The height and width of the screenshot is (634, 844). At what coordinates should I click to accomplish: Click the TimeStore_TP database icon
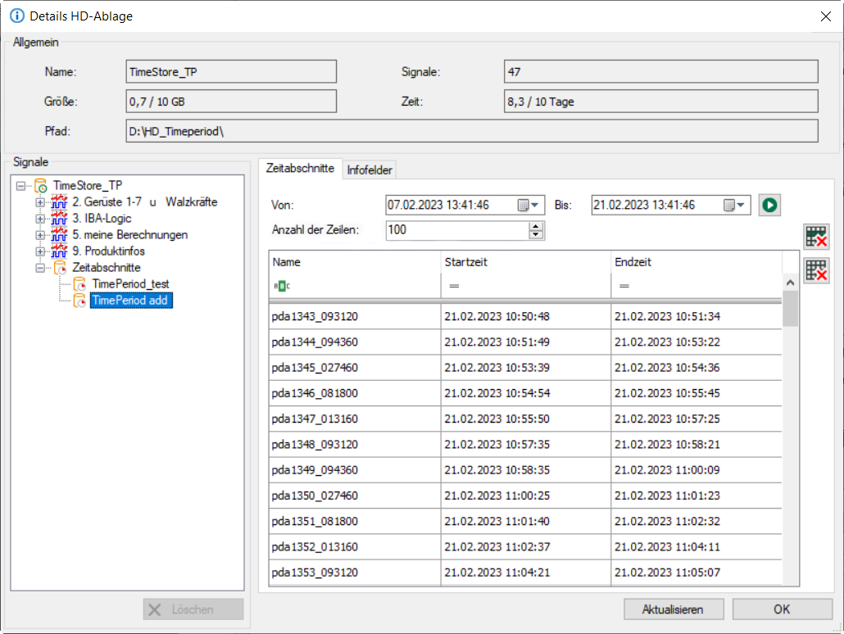pos(41,186)
